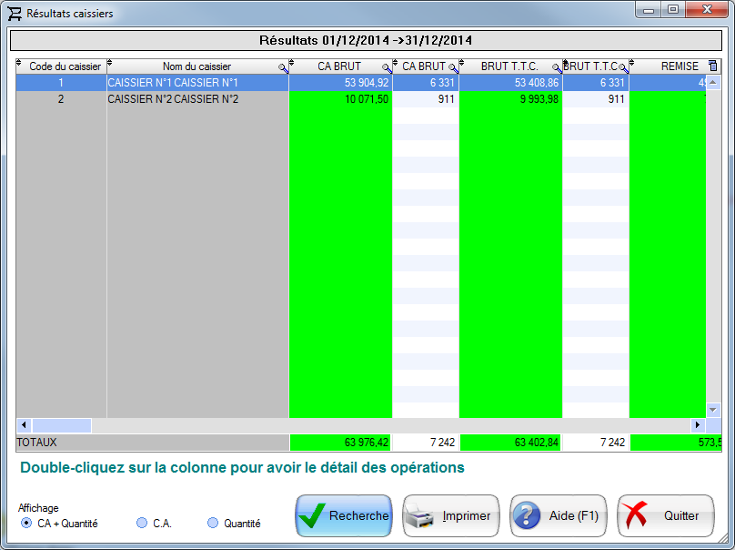Choose the Quantité affichage option
This screenshot has height=550, width=735.
(212, 523)
